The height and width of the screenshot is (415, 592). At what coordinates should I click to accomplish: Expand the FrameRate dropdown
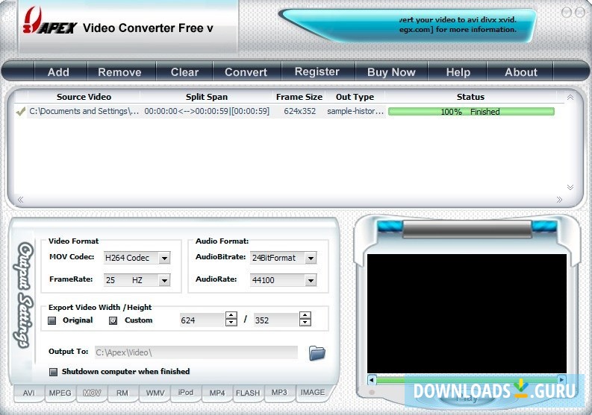[x=164, y=280]
